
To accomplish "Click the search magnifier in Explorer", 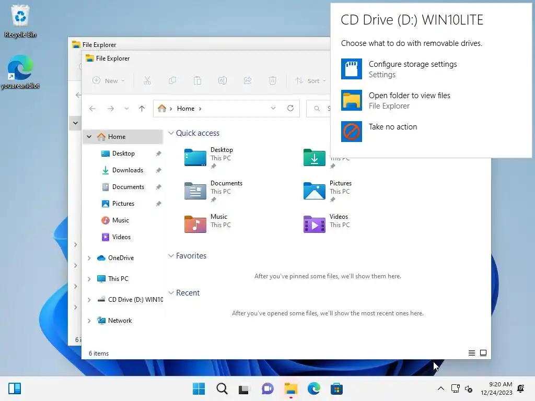I will (x=317, y=109).
